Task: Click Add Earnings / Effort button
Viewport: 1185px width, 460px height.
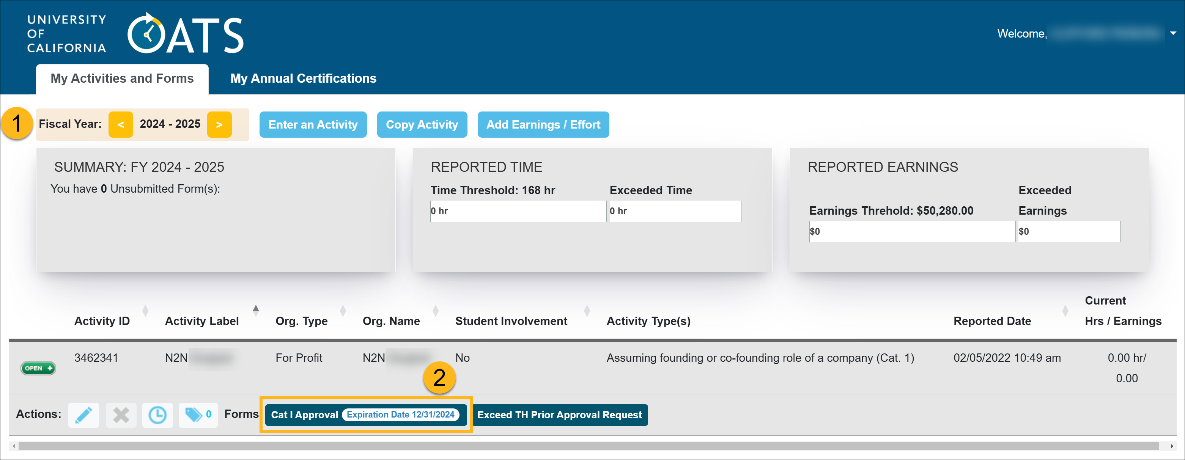Action: point(543,124)
